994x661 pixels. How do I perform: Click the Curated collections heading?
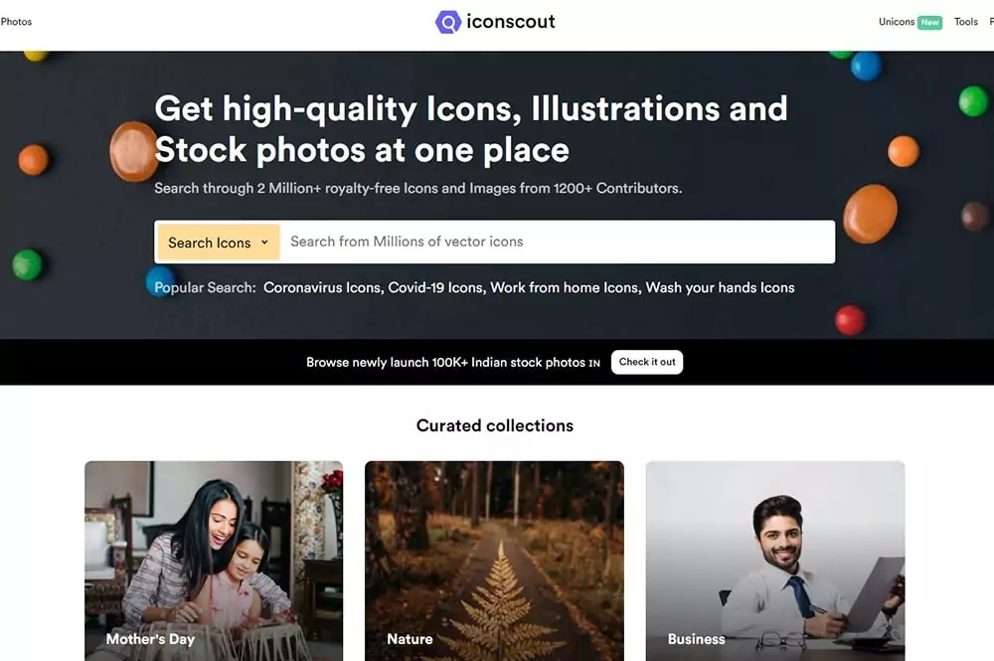[x=494, y=425]
